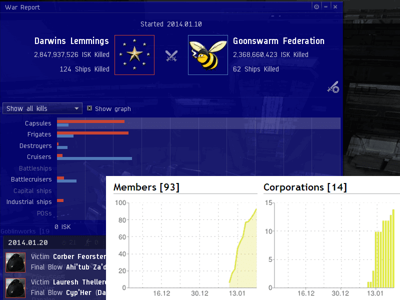Click the blue Cruisers kill bar
The width and height of the screenshot is (400, 300).
pyautogui.click(x=94, y=158)
